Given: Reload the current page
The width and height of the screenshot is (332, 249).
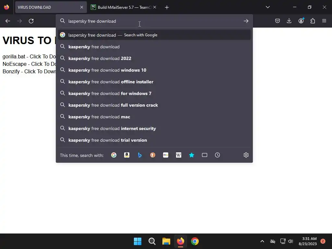Looking at the screenshot, I should pos(31,21).
